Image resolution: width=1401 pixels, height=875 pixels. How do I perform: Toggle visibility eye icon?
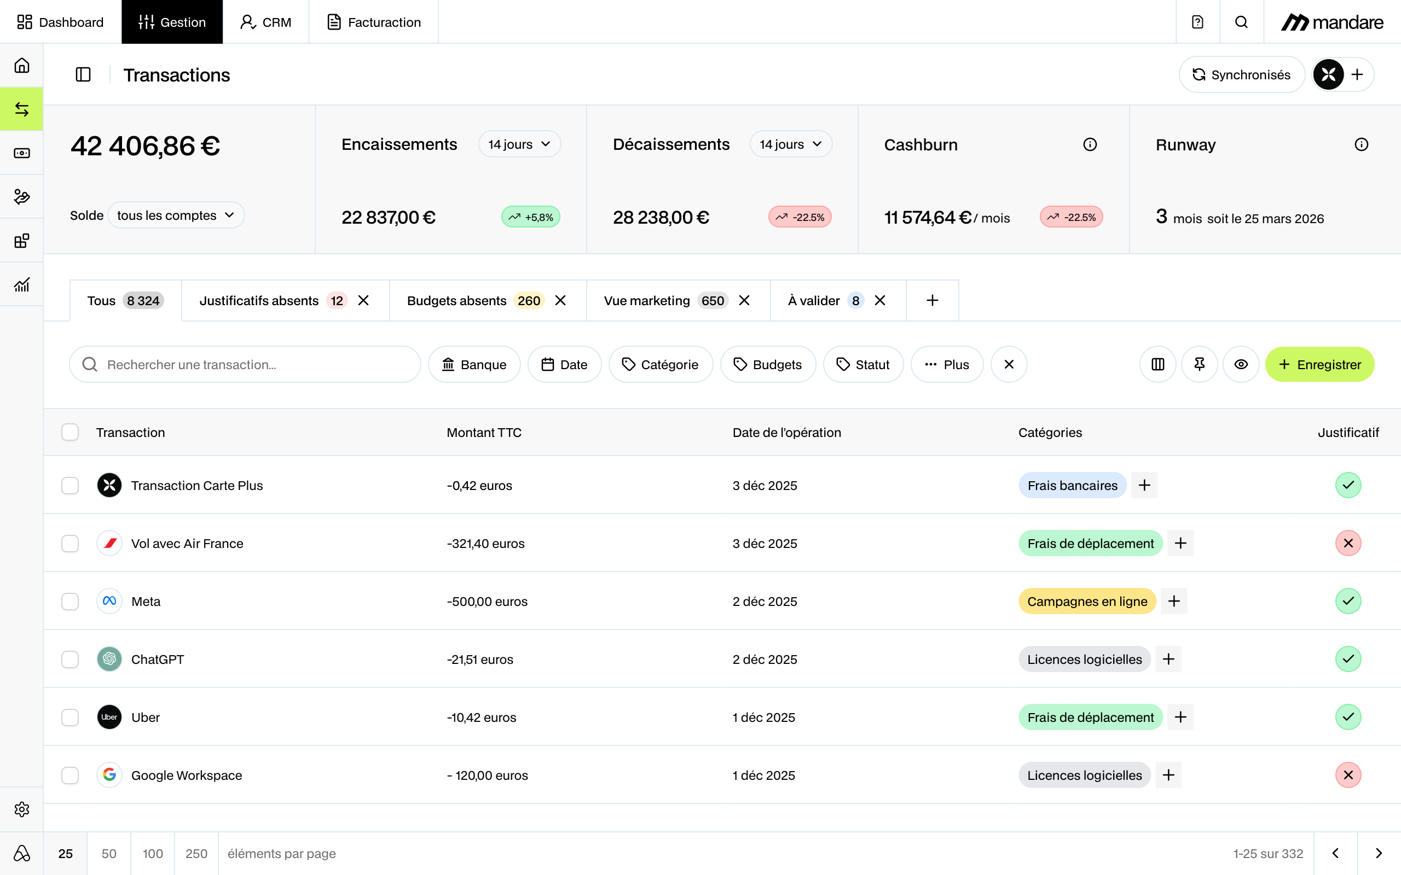[x=1241, y=365]
